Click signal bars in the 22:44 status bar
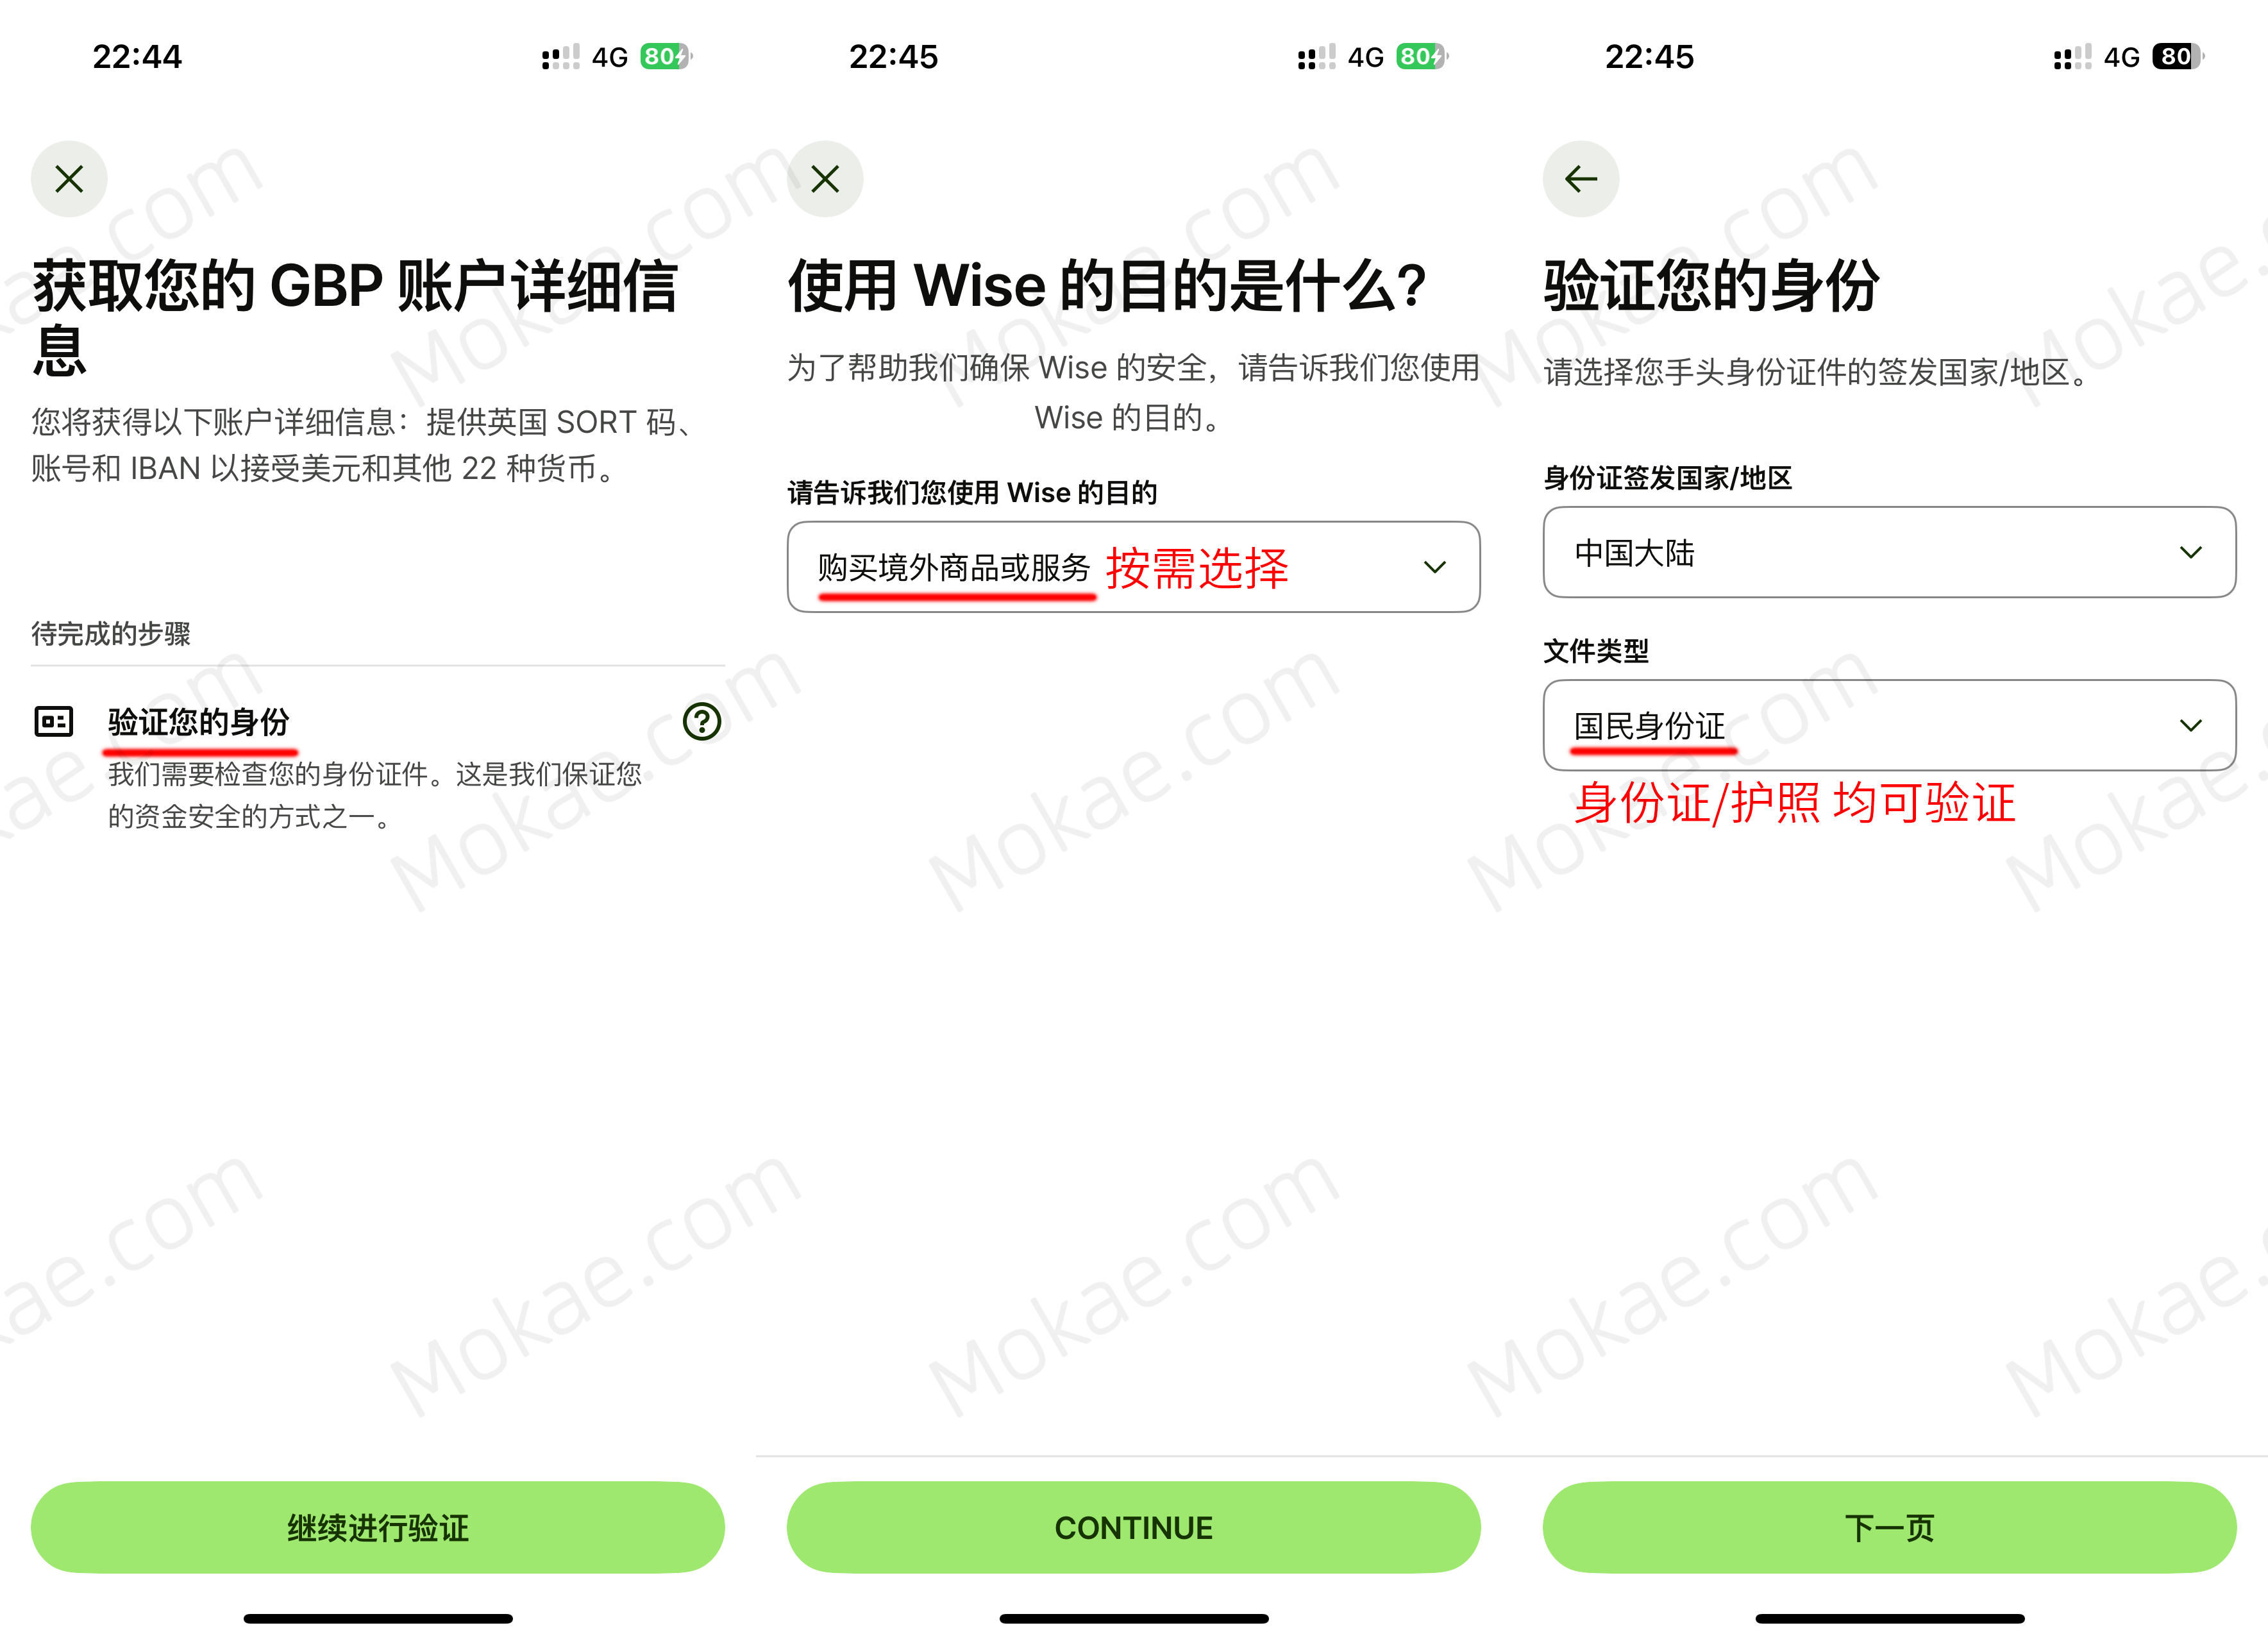 click(561, 57)
